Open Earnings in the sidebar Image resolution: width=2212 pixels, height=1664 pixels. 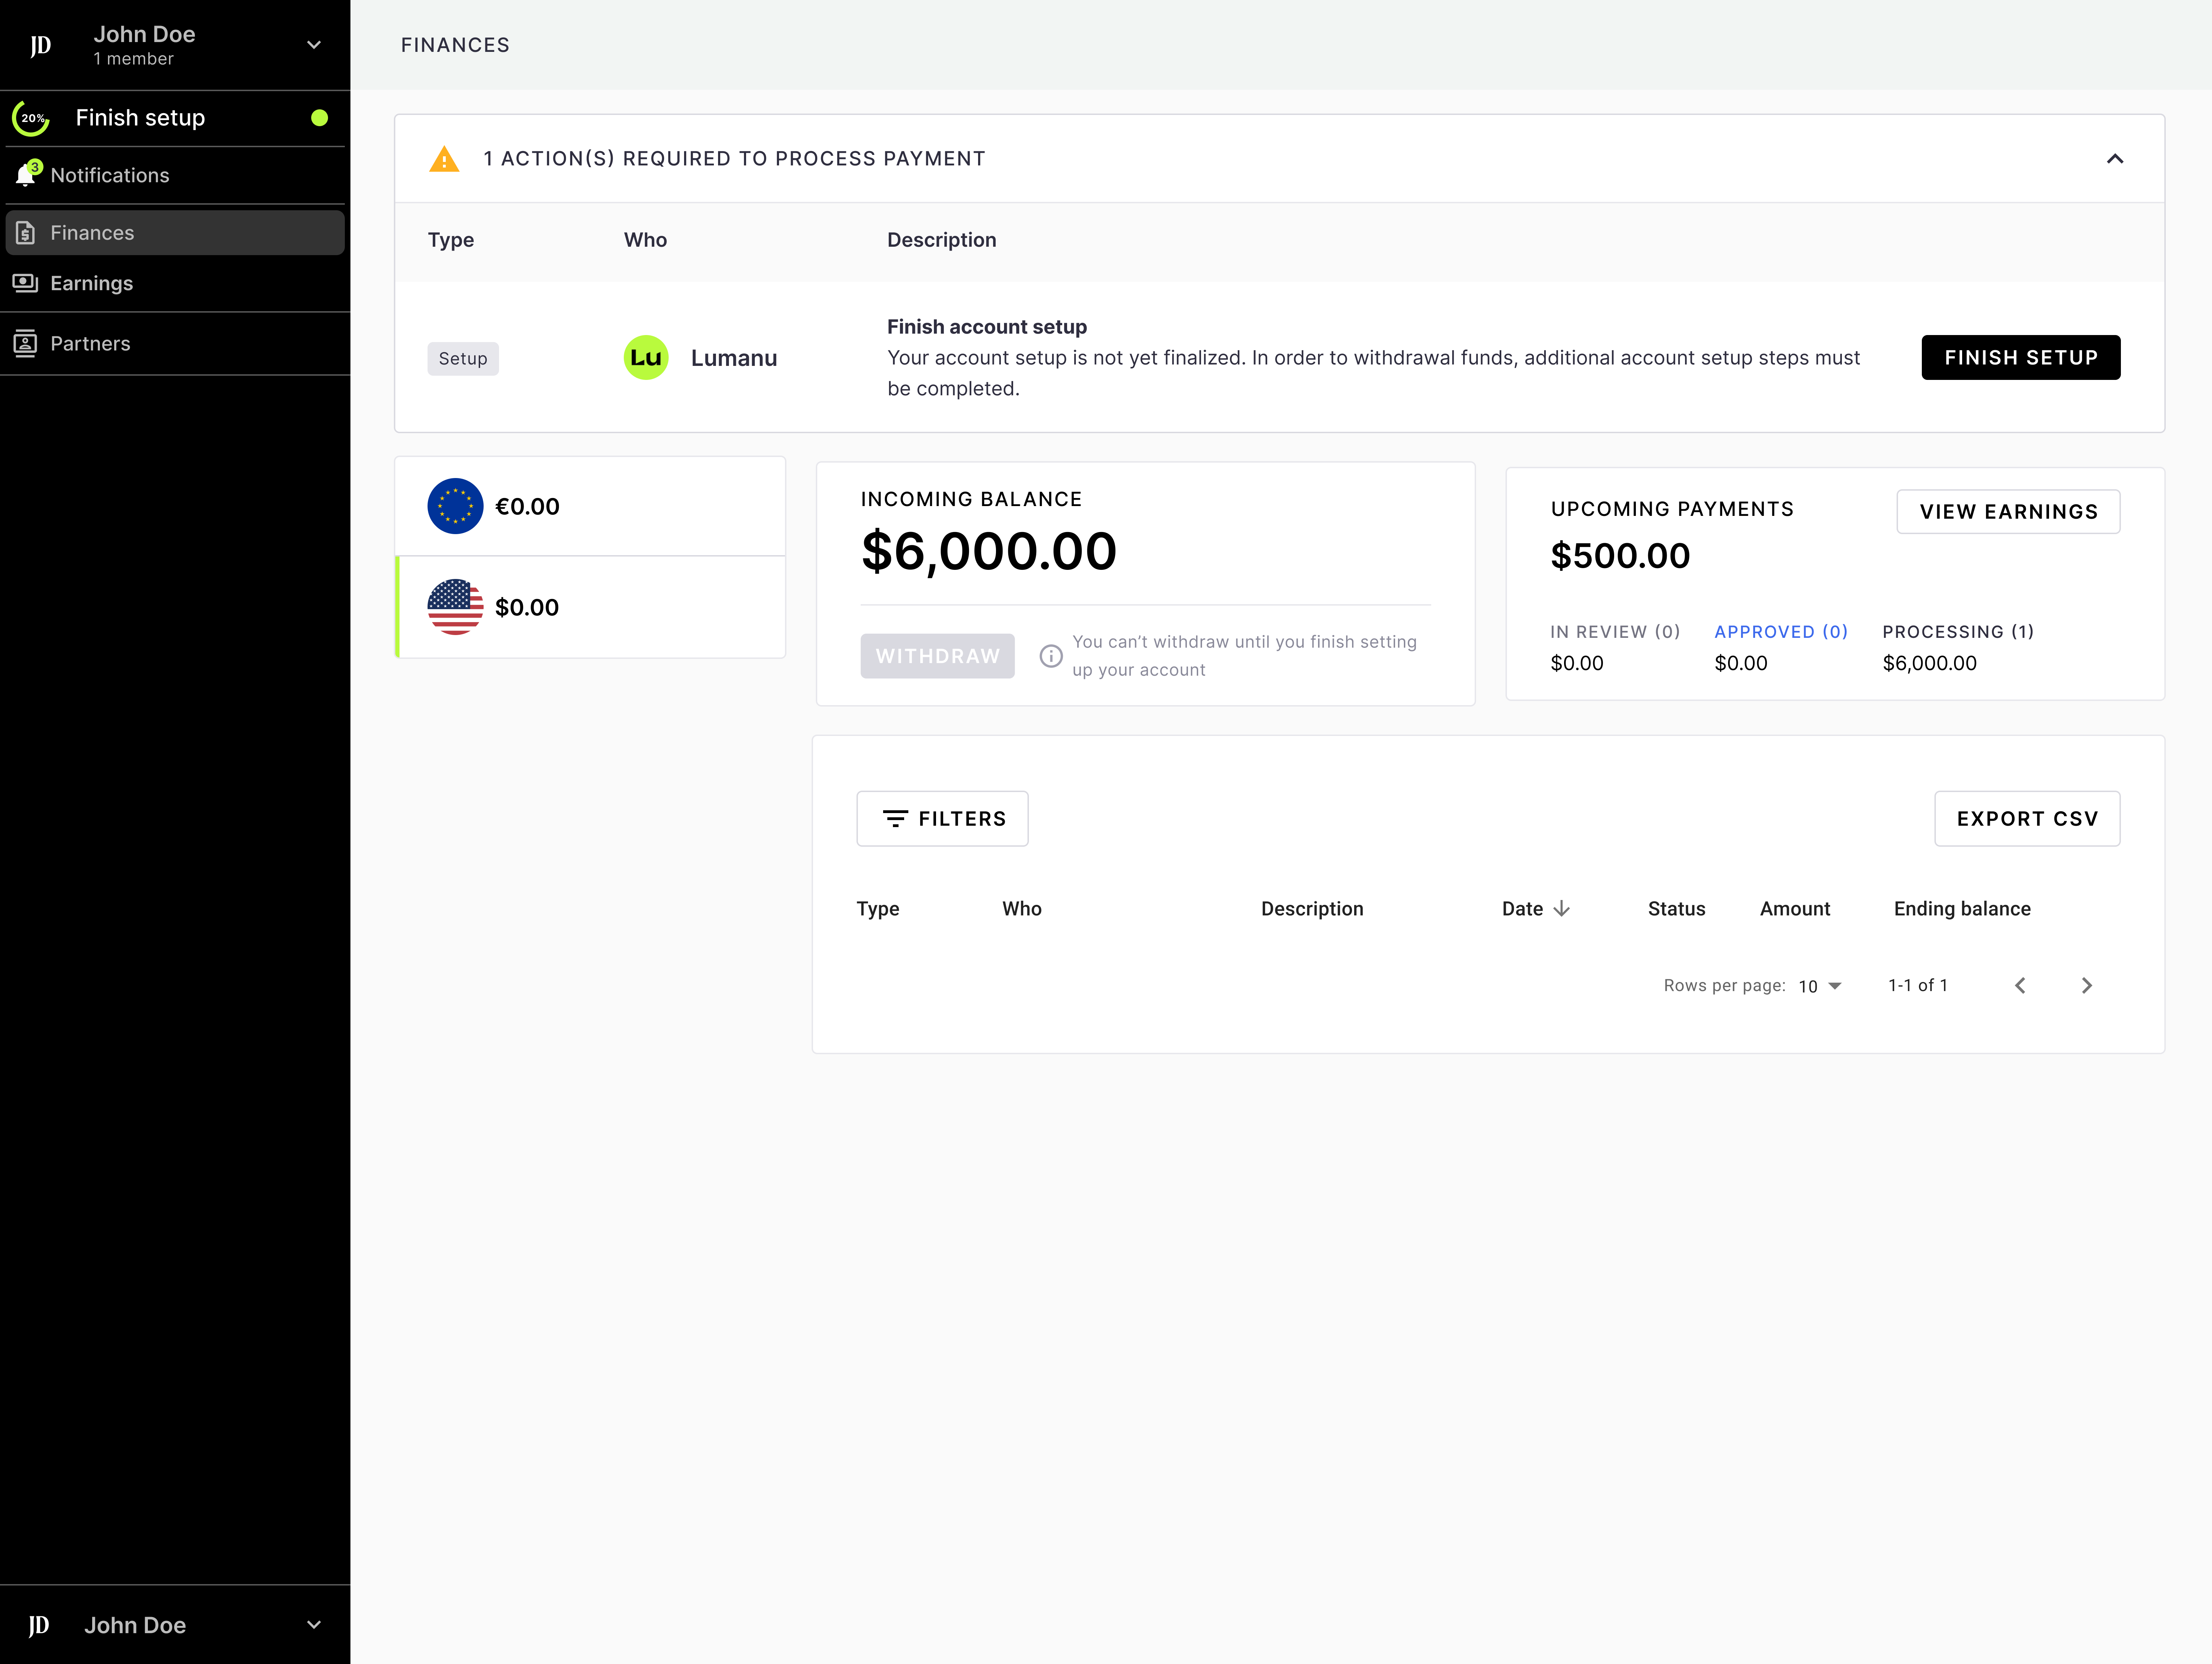[91, 283]
